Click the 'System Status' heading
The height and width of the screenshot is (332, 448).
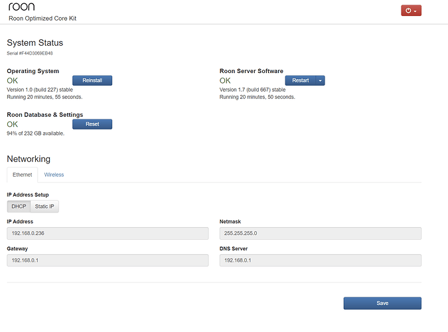coord(35,42)
